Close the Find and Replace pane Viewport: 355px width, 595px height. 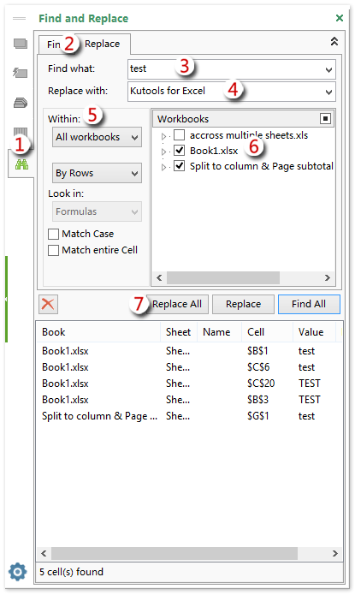(x=340, y=18)
